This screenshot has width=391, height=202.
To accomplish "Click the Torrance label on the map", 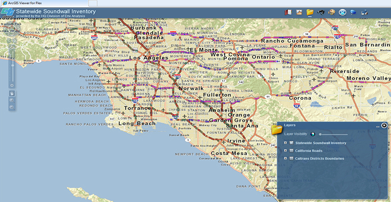I will 138,109.
